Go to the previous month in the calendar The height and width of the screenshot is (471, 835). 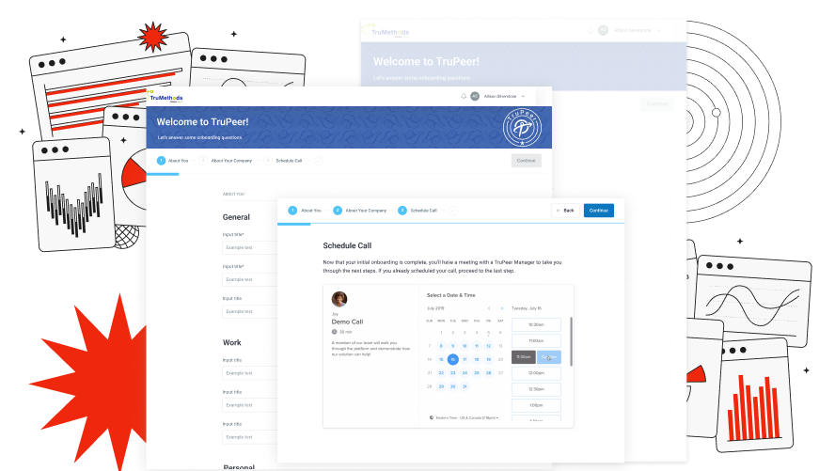click(489, 308)
